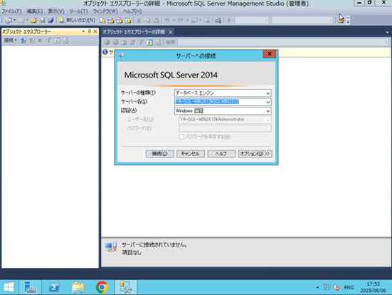Open the 認証 Windows 認証 combo box
Screen dimensions: 392x295
[x=223, y=110]
